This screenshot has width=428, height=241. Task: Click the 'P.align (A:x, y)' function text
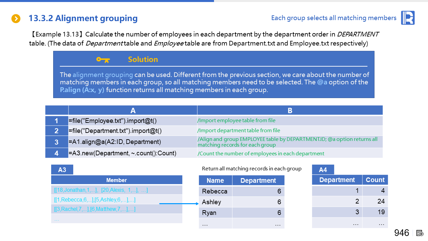pyautogui.click(x=82, y=90)
